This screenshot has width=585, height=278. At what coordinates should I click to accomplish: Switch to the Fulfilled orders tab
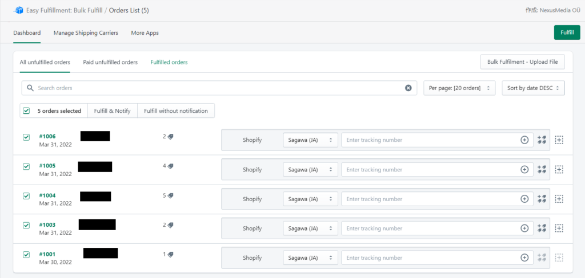tap(169, 62)
